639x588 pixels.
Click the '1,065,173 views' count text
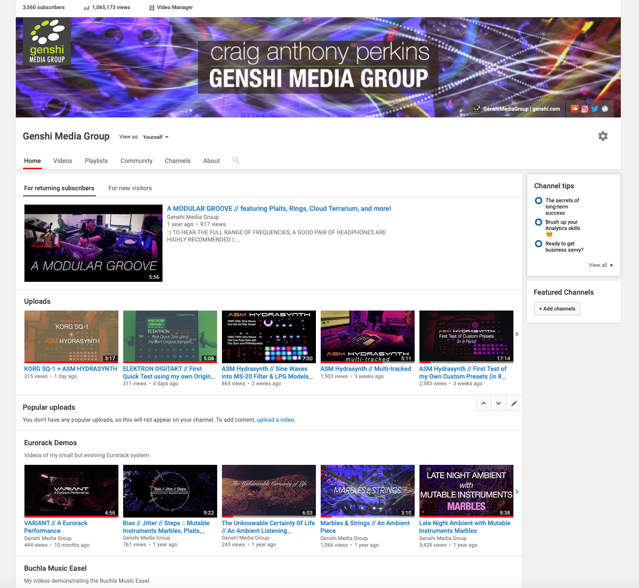click(x=111, y=8)
